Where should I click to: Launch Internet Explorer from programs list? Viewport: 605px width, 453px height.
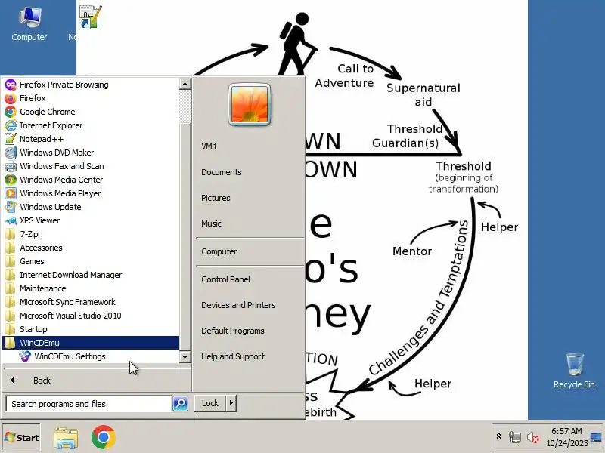coord(91,125)
